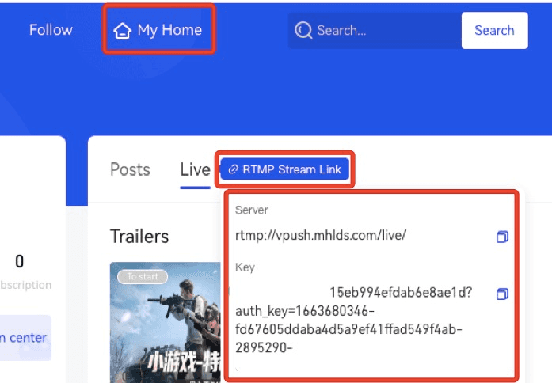The height and width of the screenshot is (383, 552).
Task: Open My Home from the top navigation
Action: coord(158,30)
